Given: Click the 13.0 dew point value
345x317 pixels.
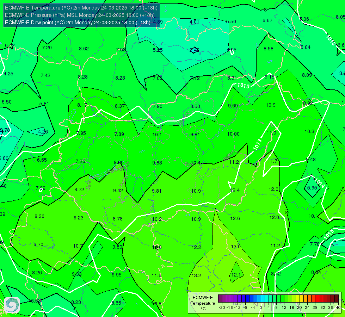Looking at the screenshot, I should (236, 247).
